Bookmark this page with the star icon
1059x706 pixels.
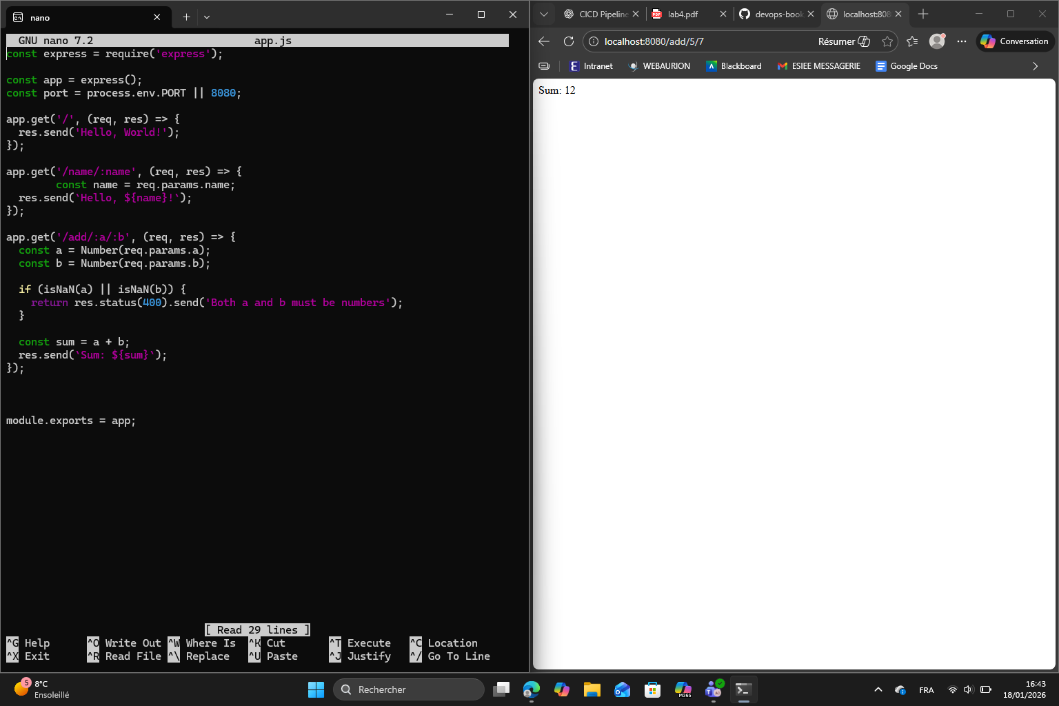(x=887, y=41)
